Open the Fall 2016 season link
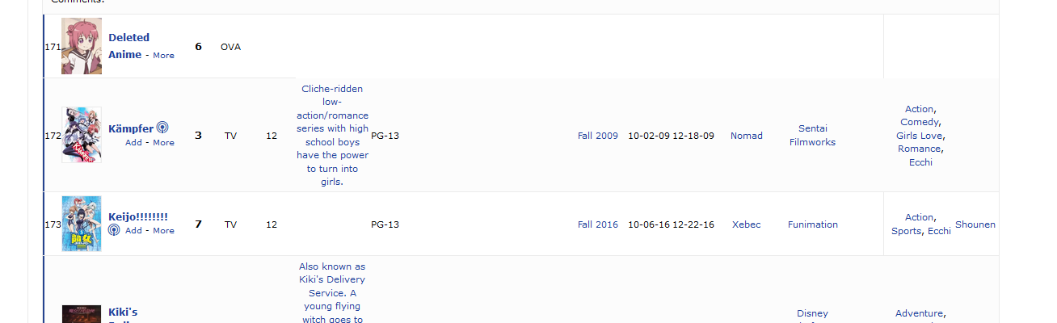This screenshot has width=1057, height=323. (597, 224)
